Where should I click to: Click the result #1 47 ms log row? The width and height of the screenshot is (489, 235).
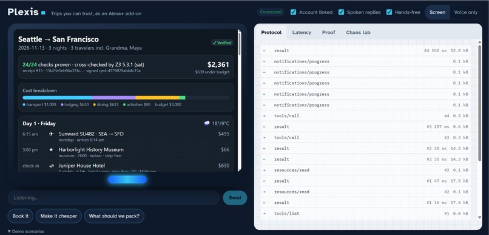[x=365, y=181]
